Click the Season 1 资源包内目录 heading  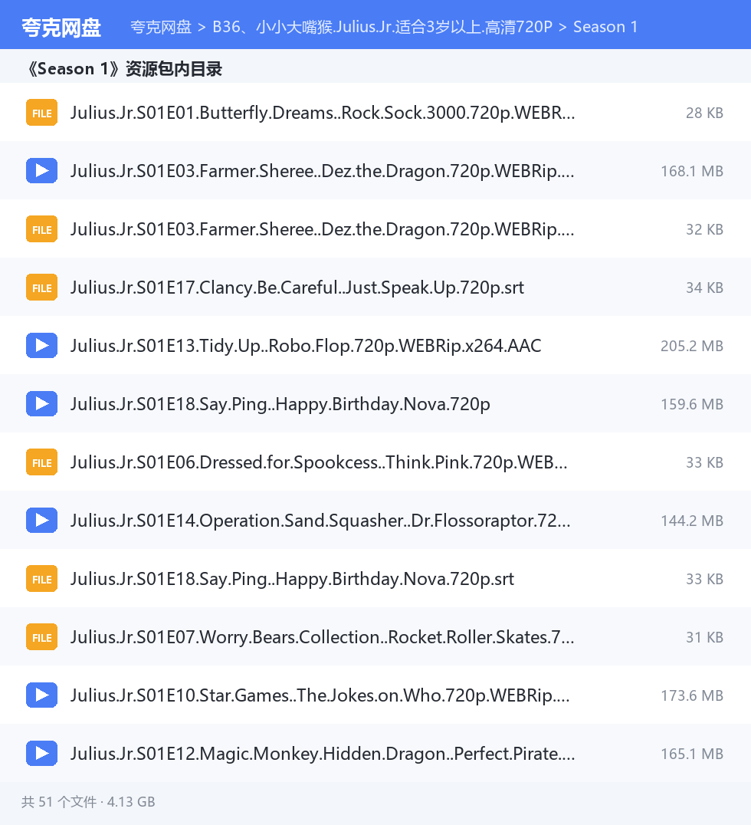coord(124,69)
